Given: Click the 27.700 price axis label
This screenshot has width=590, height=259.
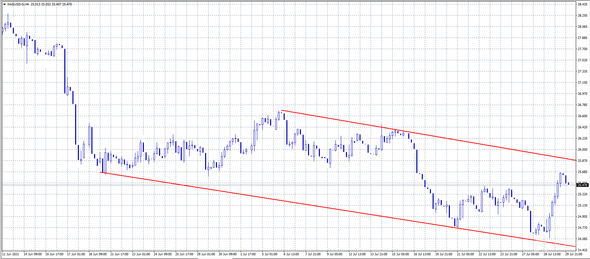Looking at the screenshot, I should 582,49.
